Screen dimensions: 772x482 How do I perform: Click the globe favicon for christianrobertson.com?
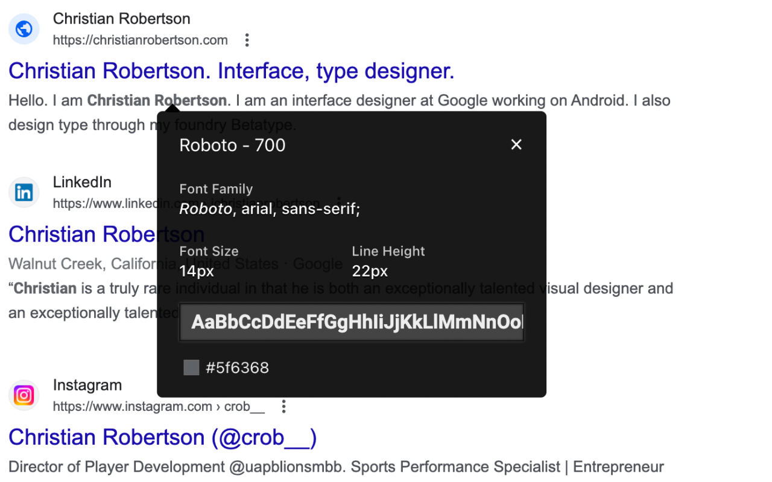pyautogui.click(x=24, y=29)
